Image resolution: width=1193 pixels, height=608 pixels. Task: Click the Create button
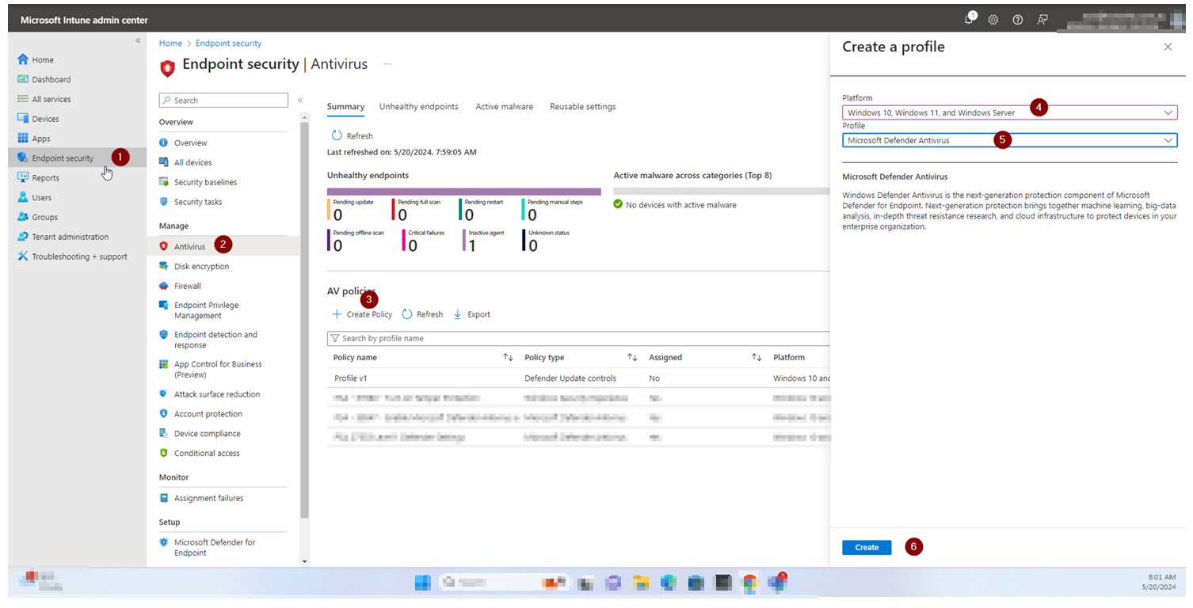867,547
